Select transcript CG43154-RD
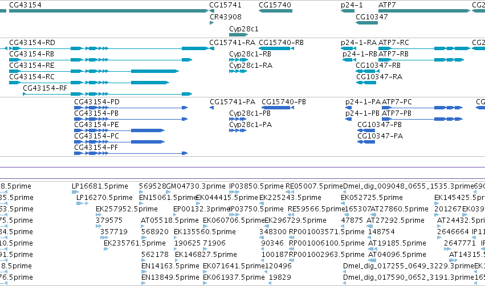This screenshot has width=485, height=286. pyautogui.click(x=109, y=48)
